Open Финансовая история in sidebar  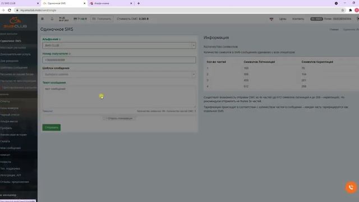[x=13, y=135]
